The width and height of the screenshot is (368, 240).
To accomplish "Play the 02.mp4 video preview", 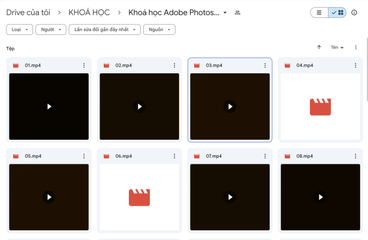I will click(x=140, y=106).
